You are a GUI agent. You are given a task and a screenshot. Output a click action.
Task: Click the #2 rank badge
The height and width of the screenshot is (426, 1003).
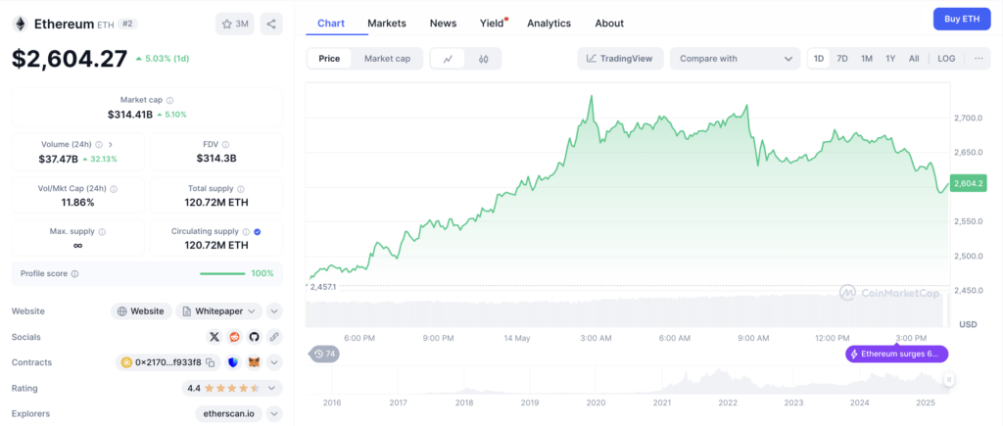tap(127, 24)
